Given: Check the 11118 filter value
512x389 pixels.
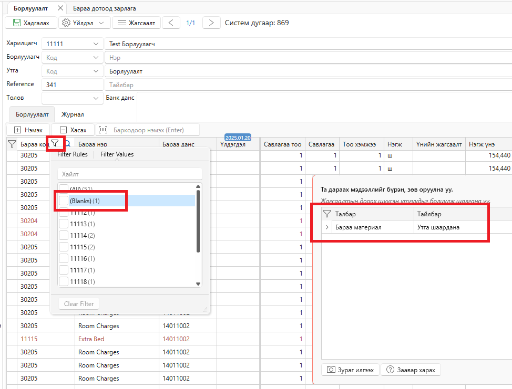Looking at the screenshot, I should pos(64,281).
